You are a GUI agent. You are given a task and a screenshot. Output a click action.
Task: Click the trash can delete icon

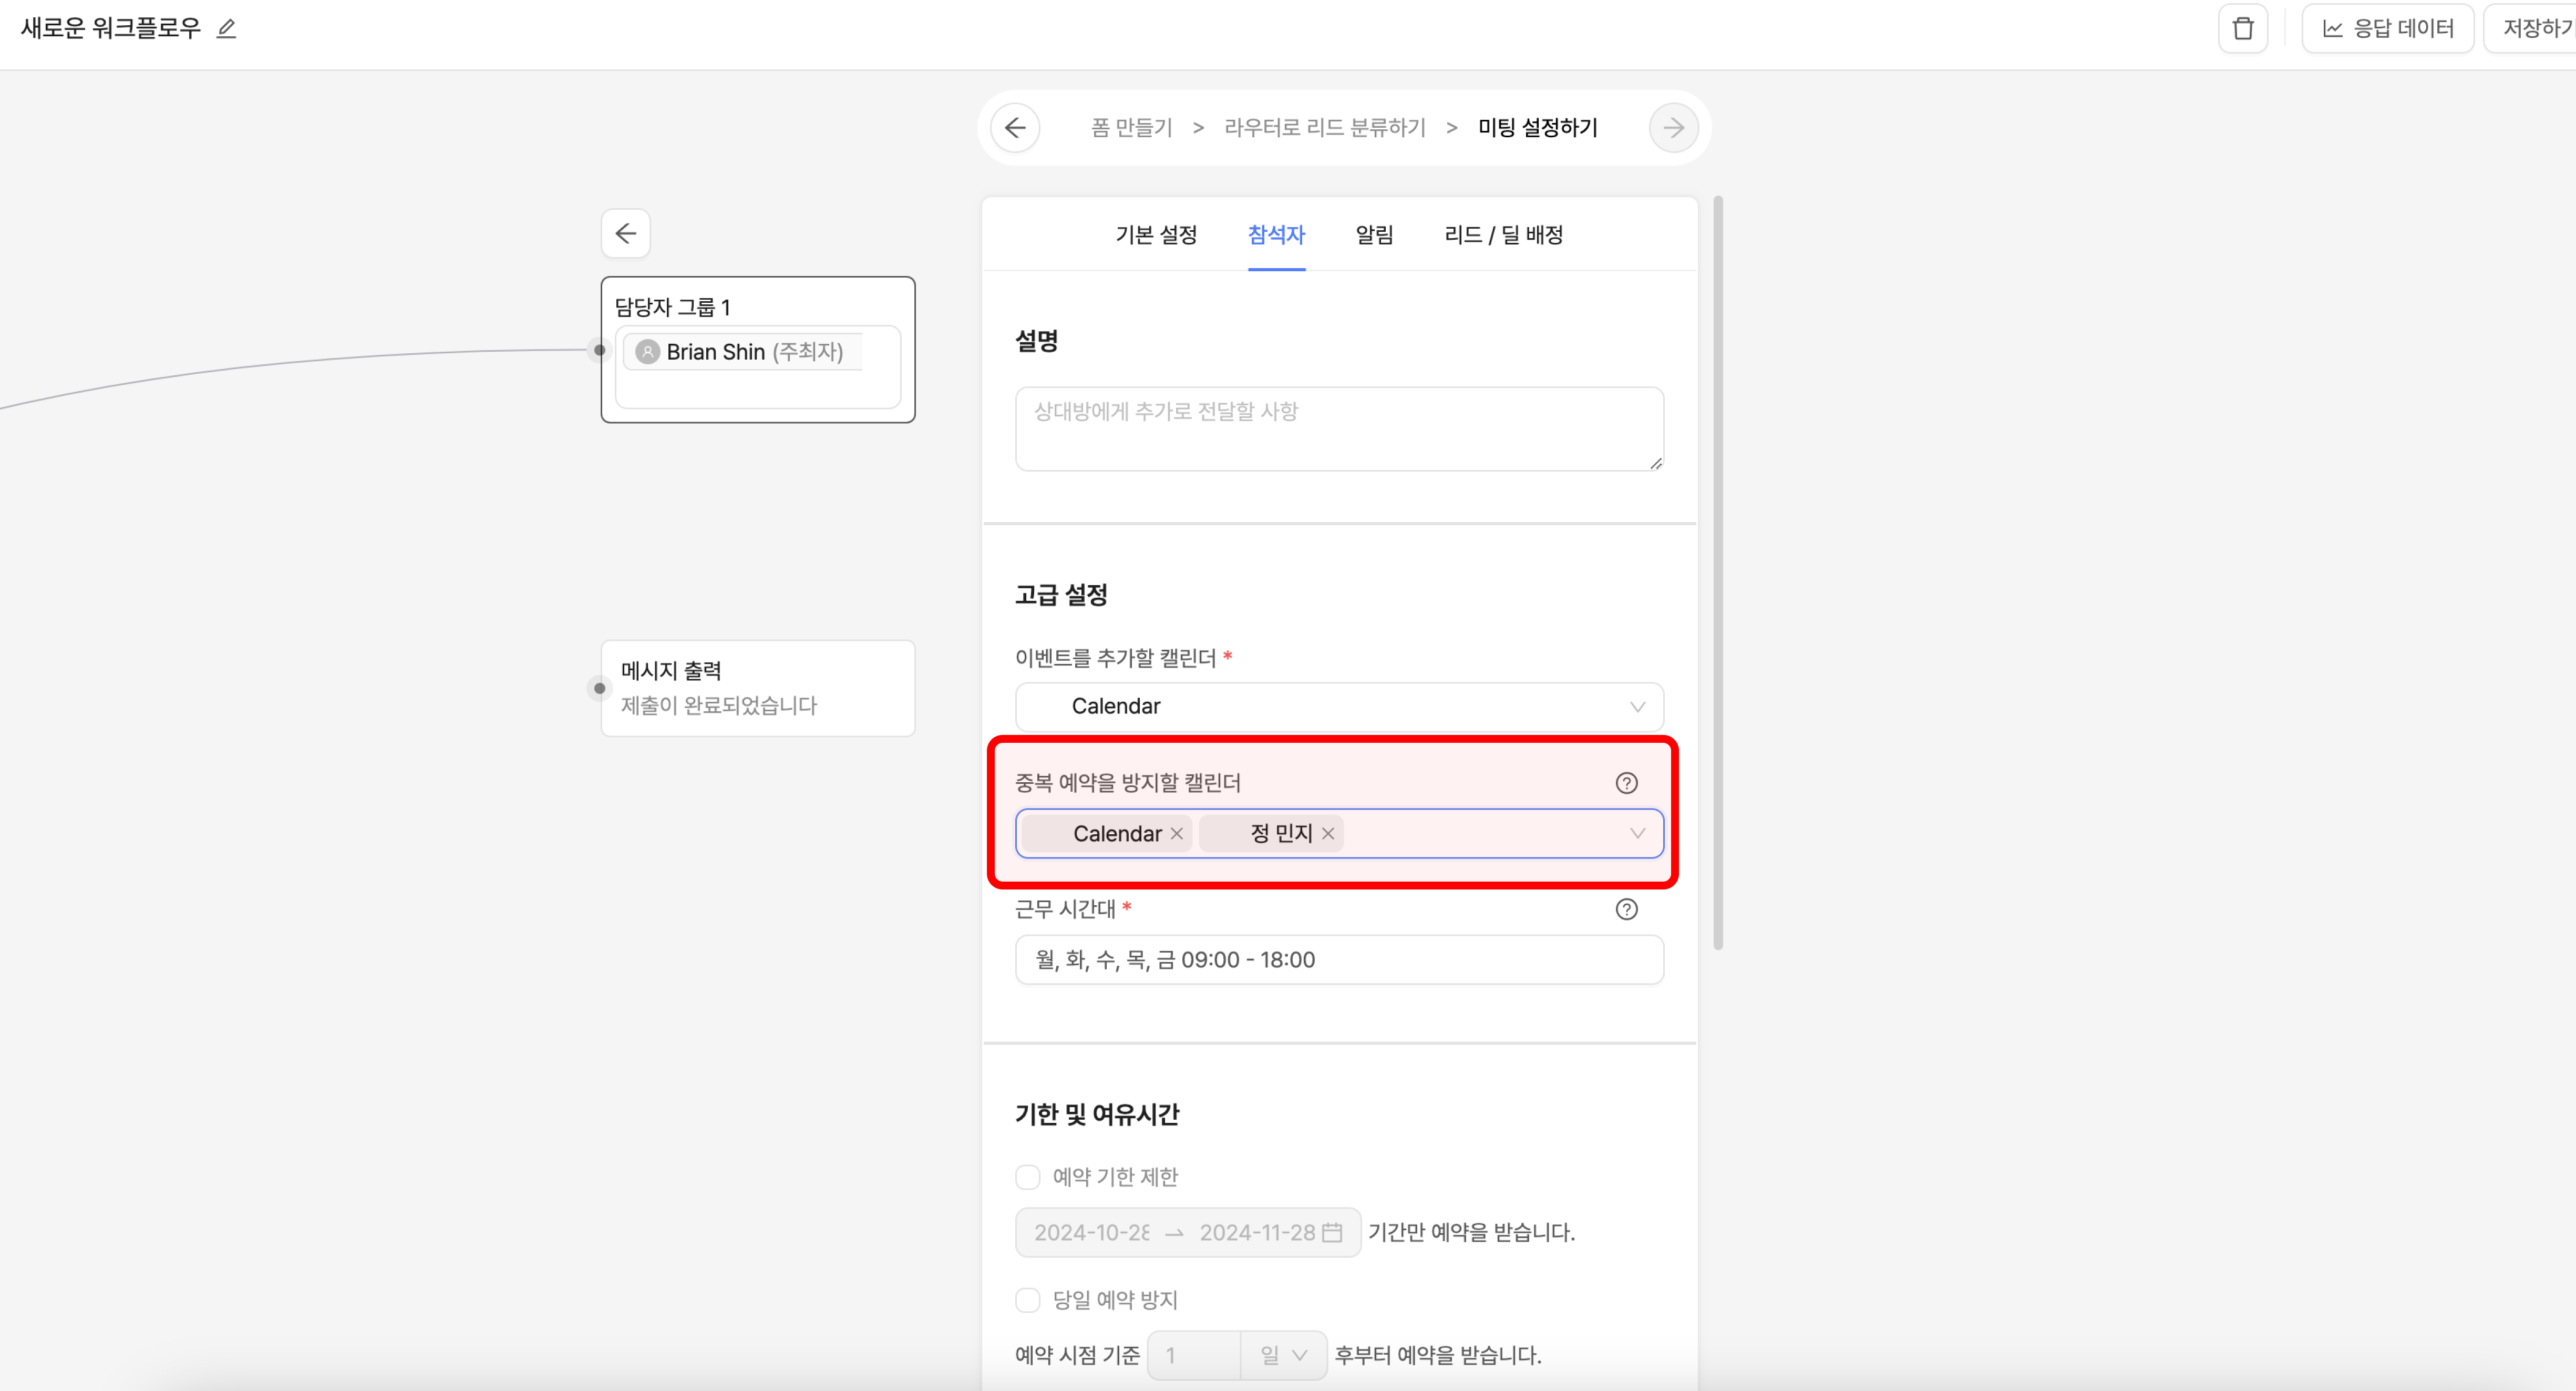pyautogui.click(x=2243, y=28)
